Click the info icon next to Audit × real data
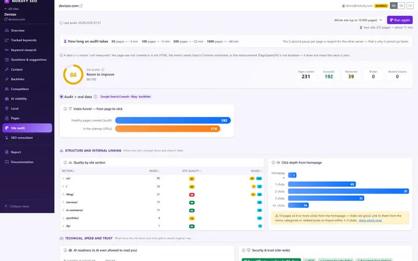418x261 pixels. [96, 97]
